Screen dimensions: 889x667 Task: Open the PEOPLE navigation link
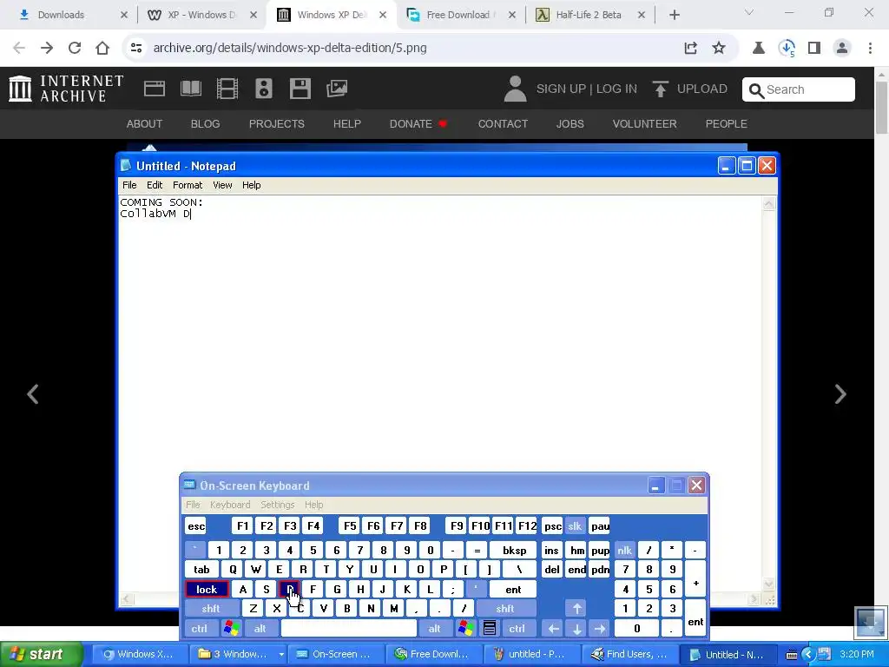click(727, 123)
